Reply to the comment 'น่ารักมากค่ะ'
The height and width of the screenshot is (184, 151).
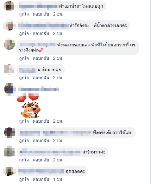(x=41, y=160)
